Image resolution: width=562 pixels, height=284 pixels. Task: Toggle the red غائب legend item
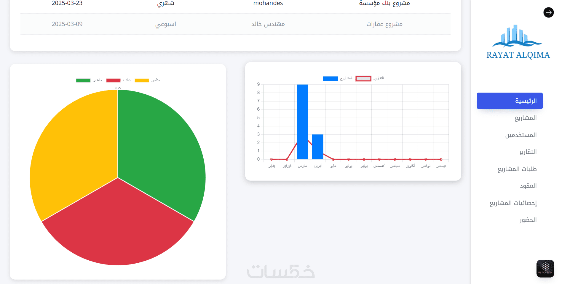[118, 80]
